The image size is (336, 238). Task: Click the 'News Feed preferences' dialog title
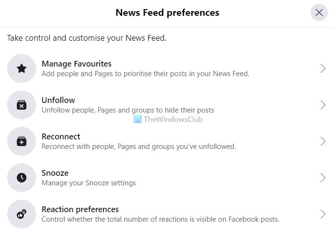pos(167,13)
